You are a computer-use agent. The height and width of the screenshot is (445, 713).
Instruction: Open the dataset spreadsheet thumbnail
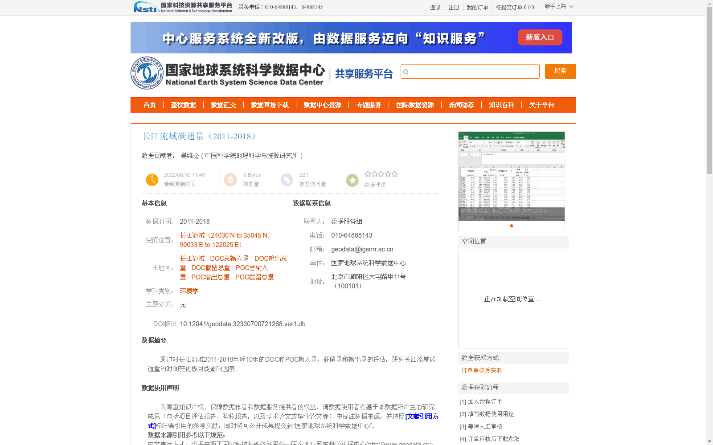512,176
